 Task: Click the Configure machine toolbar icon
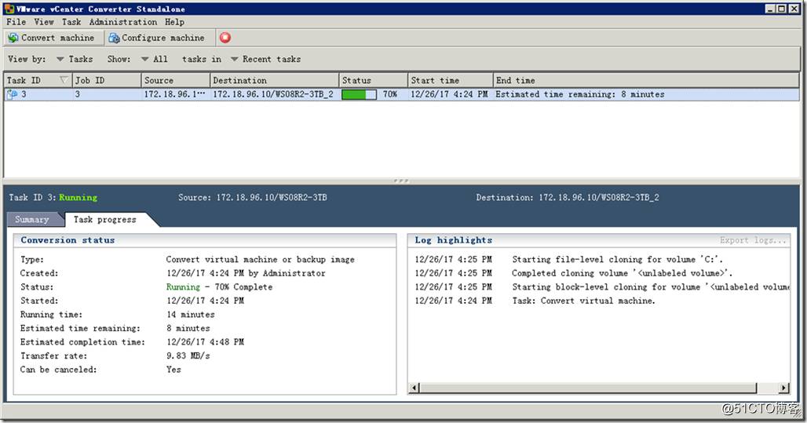[x=115, y=38]
